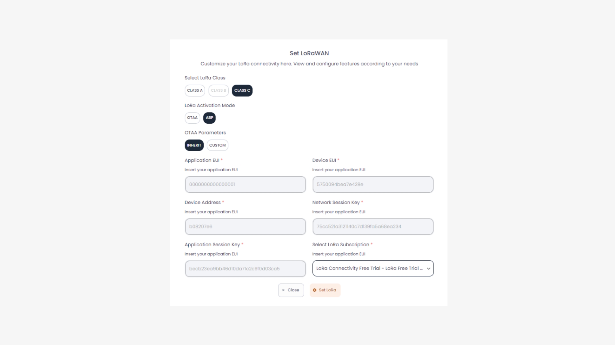The width and height of the screenshot is (615, 345).
Task: Switch OTAA parameters to CUSTOM
Action: click(x=217, y=145)
